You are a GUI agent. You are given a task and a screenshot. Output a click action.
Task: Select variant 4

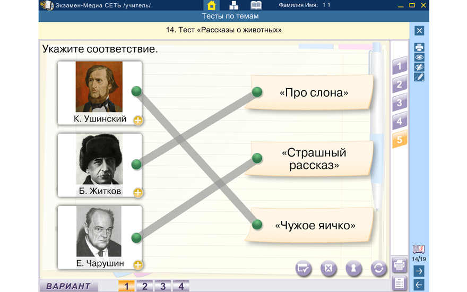(181, 286)
